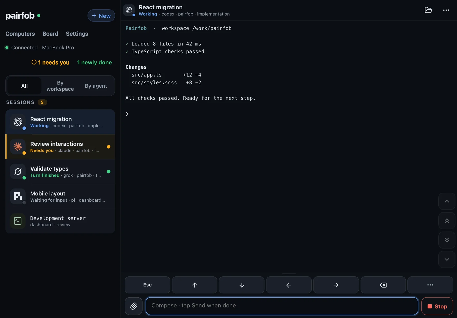Screen dimensions: 457x318
Task: Stop the running agent
Action: coord(437,306)
